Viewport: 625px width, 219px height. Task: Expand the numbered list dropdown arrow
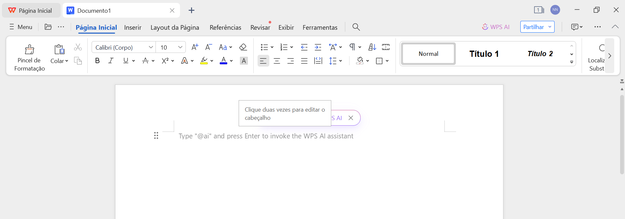[x=292, y=47]
